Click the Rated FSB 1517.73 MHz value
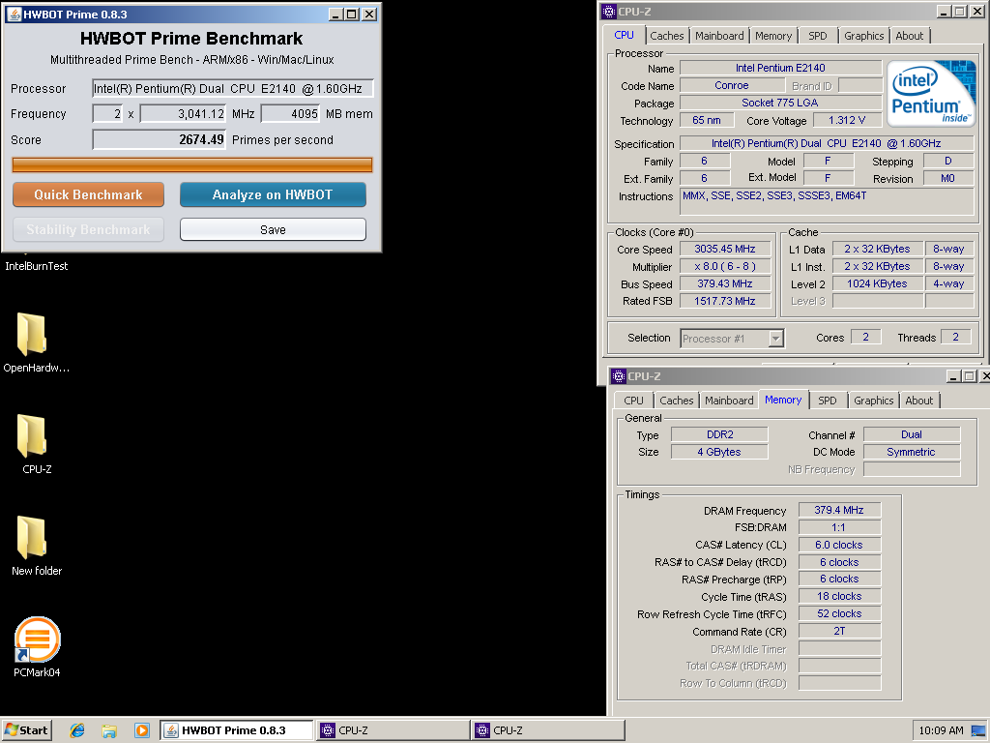The width and height of the screenshot is (990, 743). click(725, 301)
